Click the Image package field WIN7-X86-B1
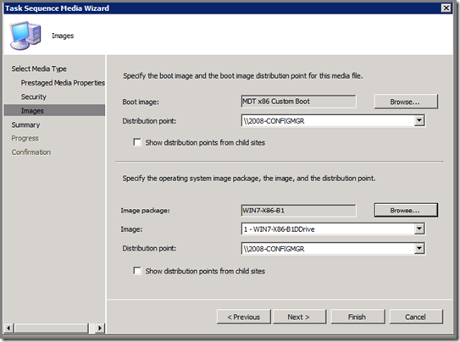The image size is (460, 342). pyautogui.click(x=299, y=211)
